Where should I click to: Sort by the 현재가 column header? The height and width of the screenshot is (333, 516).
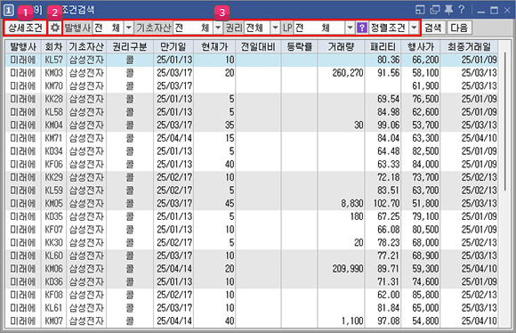point(214,47)
